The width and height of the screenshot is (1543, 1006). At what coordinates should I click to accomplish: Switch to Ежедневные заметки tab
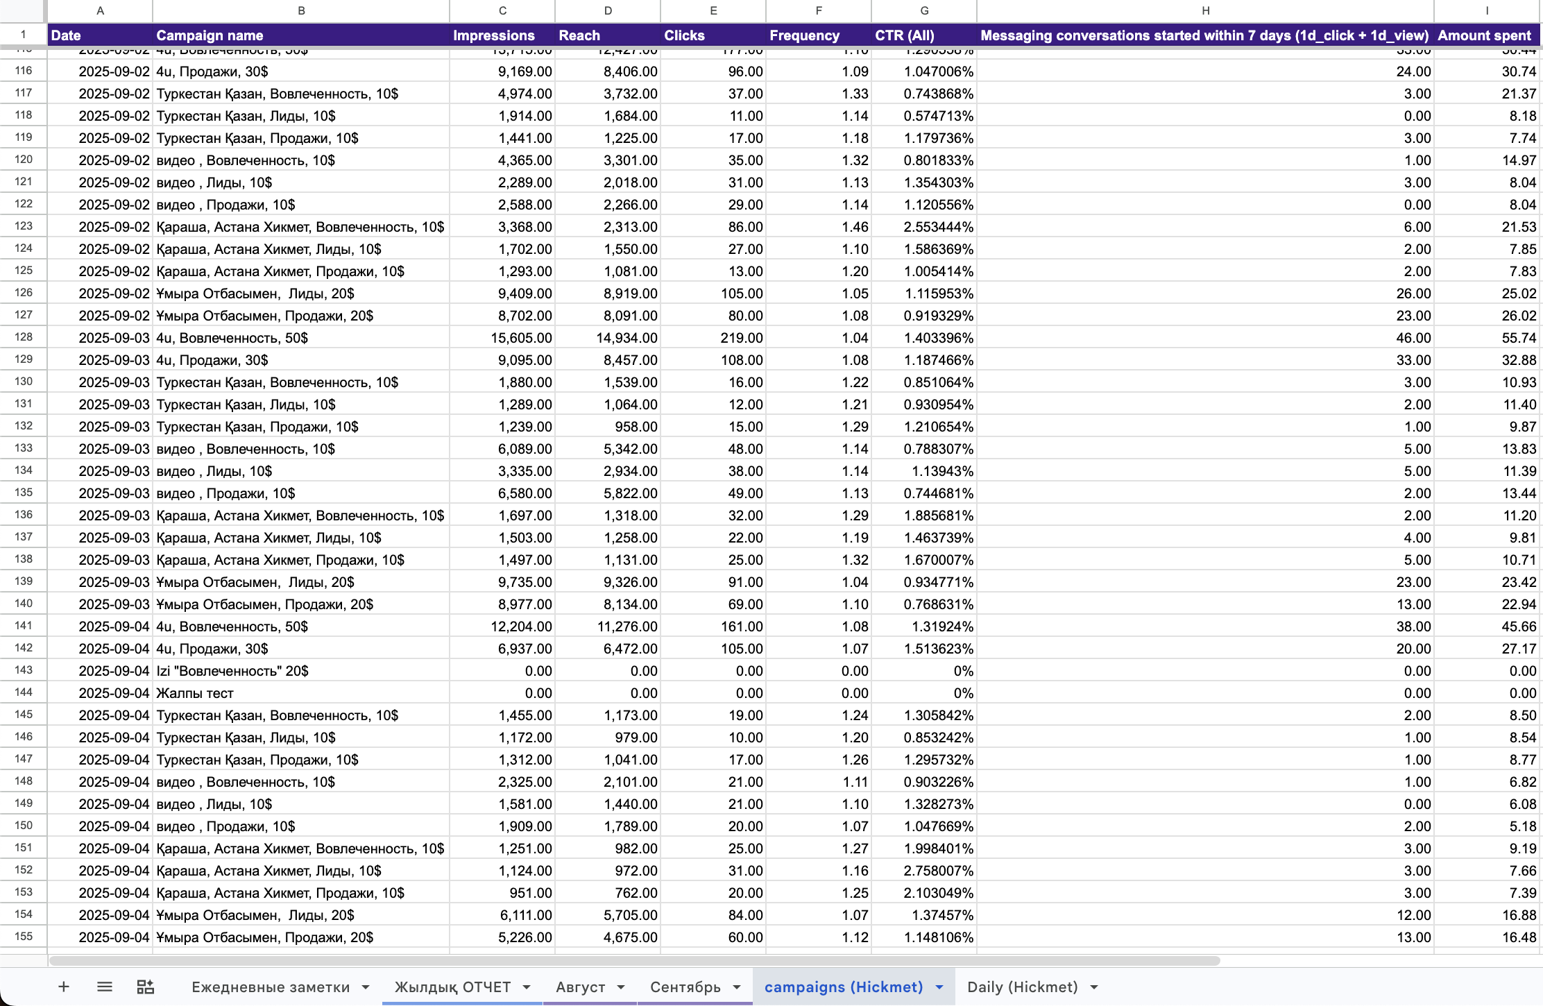tap(271, 987)
